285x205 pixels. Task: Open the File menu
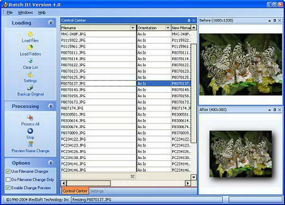point(9,12)
